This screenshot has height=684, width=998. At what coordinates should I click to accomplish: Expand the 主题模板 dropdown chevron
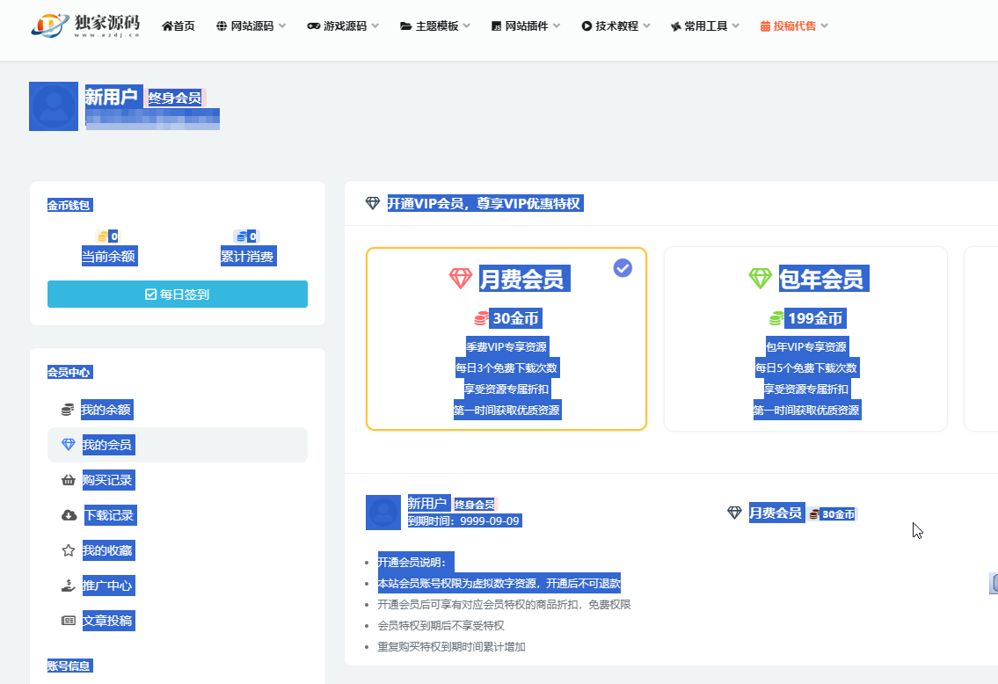tap(467, 26)
